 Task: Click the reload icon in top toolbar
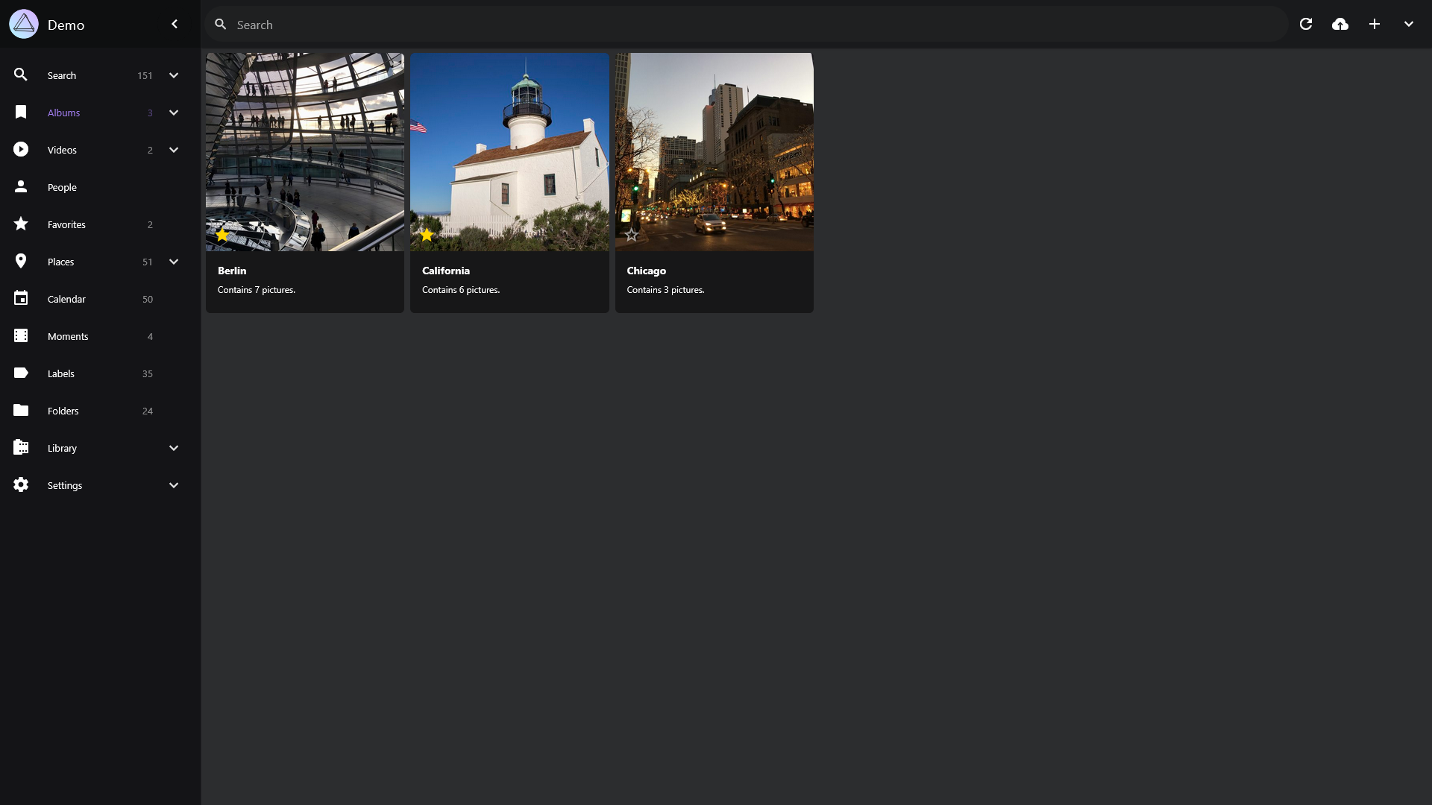coord(1306,25)
